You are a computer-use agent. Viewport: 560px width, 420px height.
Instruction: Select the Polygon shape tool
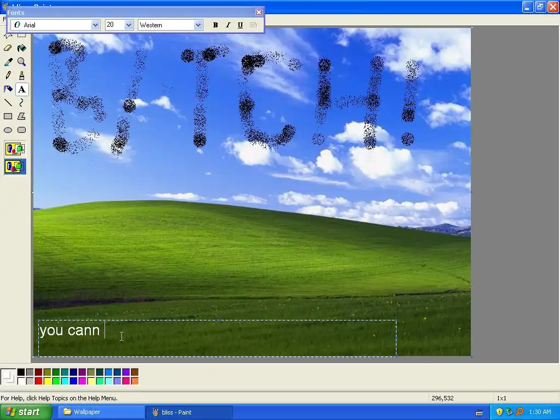click(22, 116)
